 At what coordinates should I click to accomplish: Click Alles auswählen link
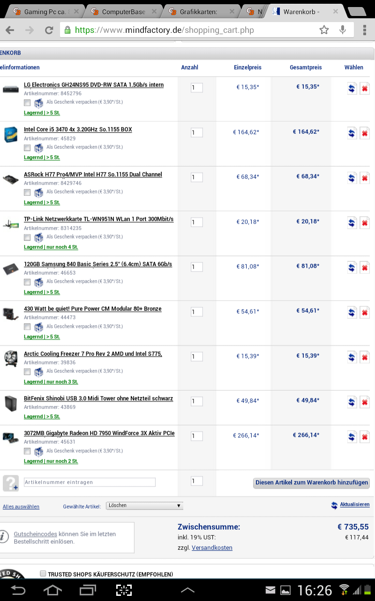pyautogui.click(x=21, y=507)
